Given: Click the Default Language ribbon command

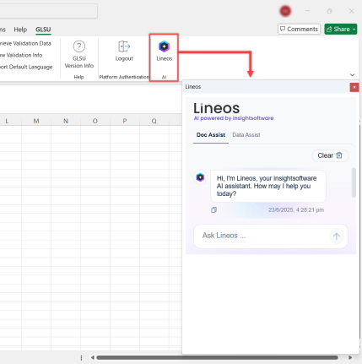Looking at the screenshot, I should (x=26, y=67).
